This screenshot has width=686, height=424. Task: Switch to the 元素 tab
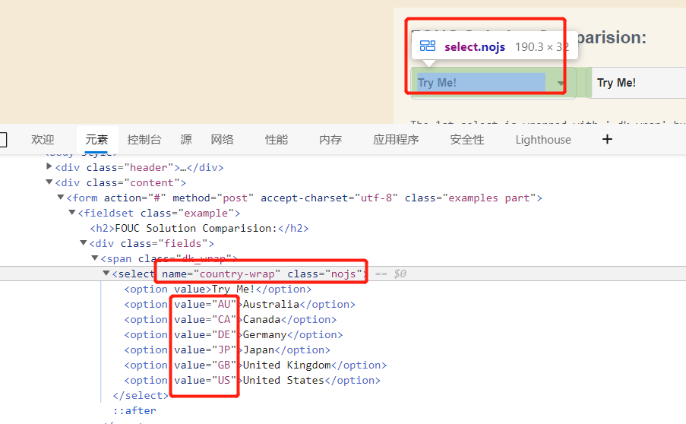(x=96, y=140)
